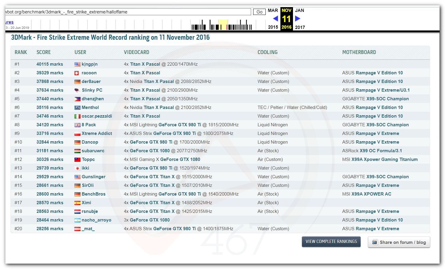
Task: Click the US flag next to Gunslinger
Action: point(78,177)
